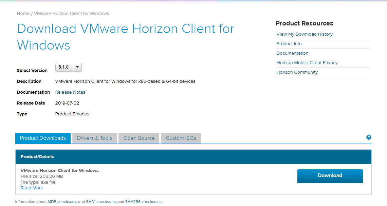Visit the Horizon Community link
Screen dimensions: 387x206
297,72
